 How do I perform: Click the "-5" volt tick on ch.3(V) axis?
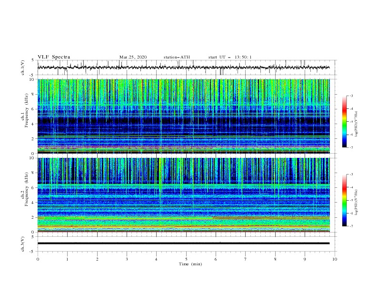click(x=32, y=252)
